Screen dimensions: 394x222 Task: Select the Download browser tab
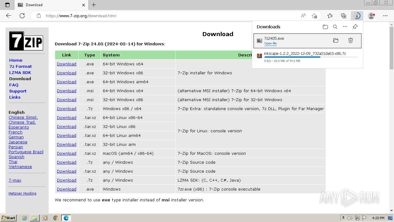[x=51, y=5]
